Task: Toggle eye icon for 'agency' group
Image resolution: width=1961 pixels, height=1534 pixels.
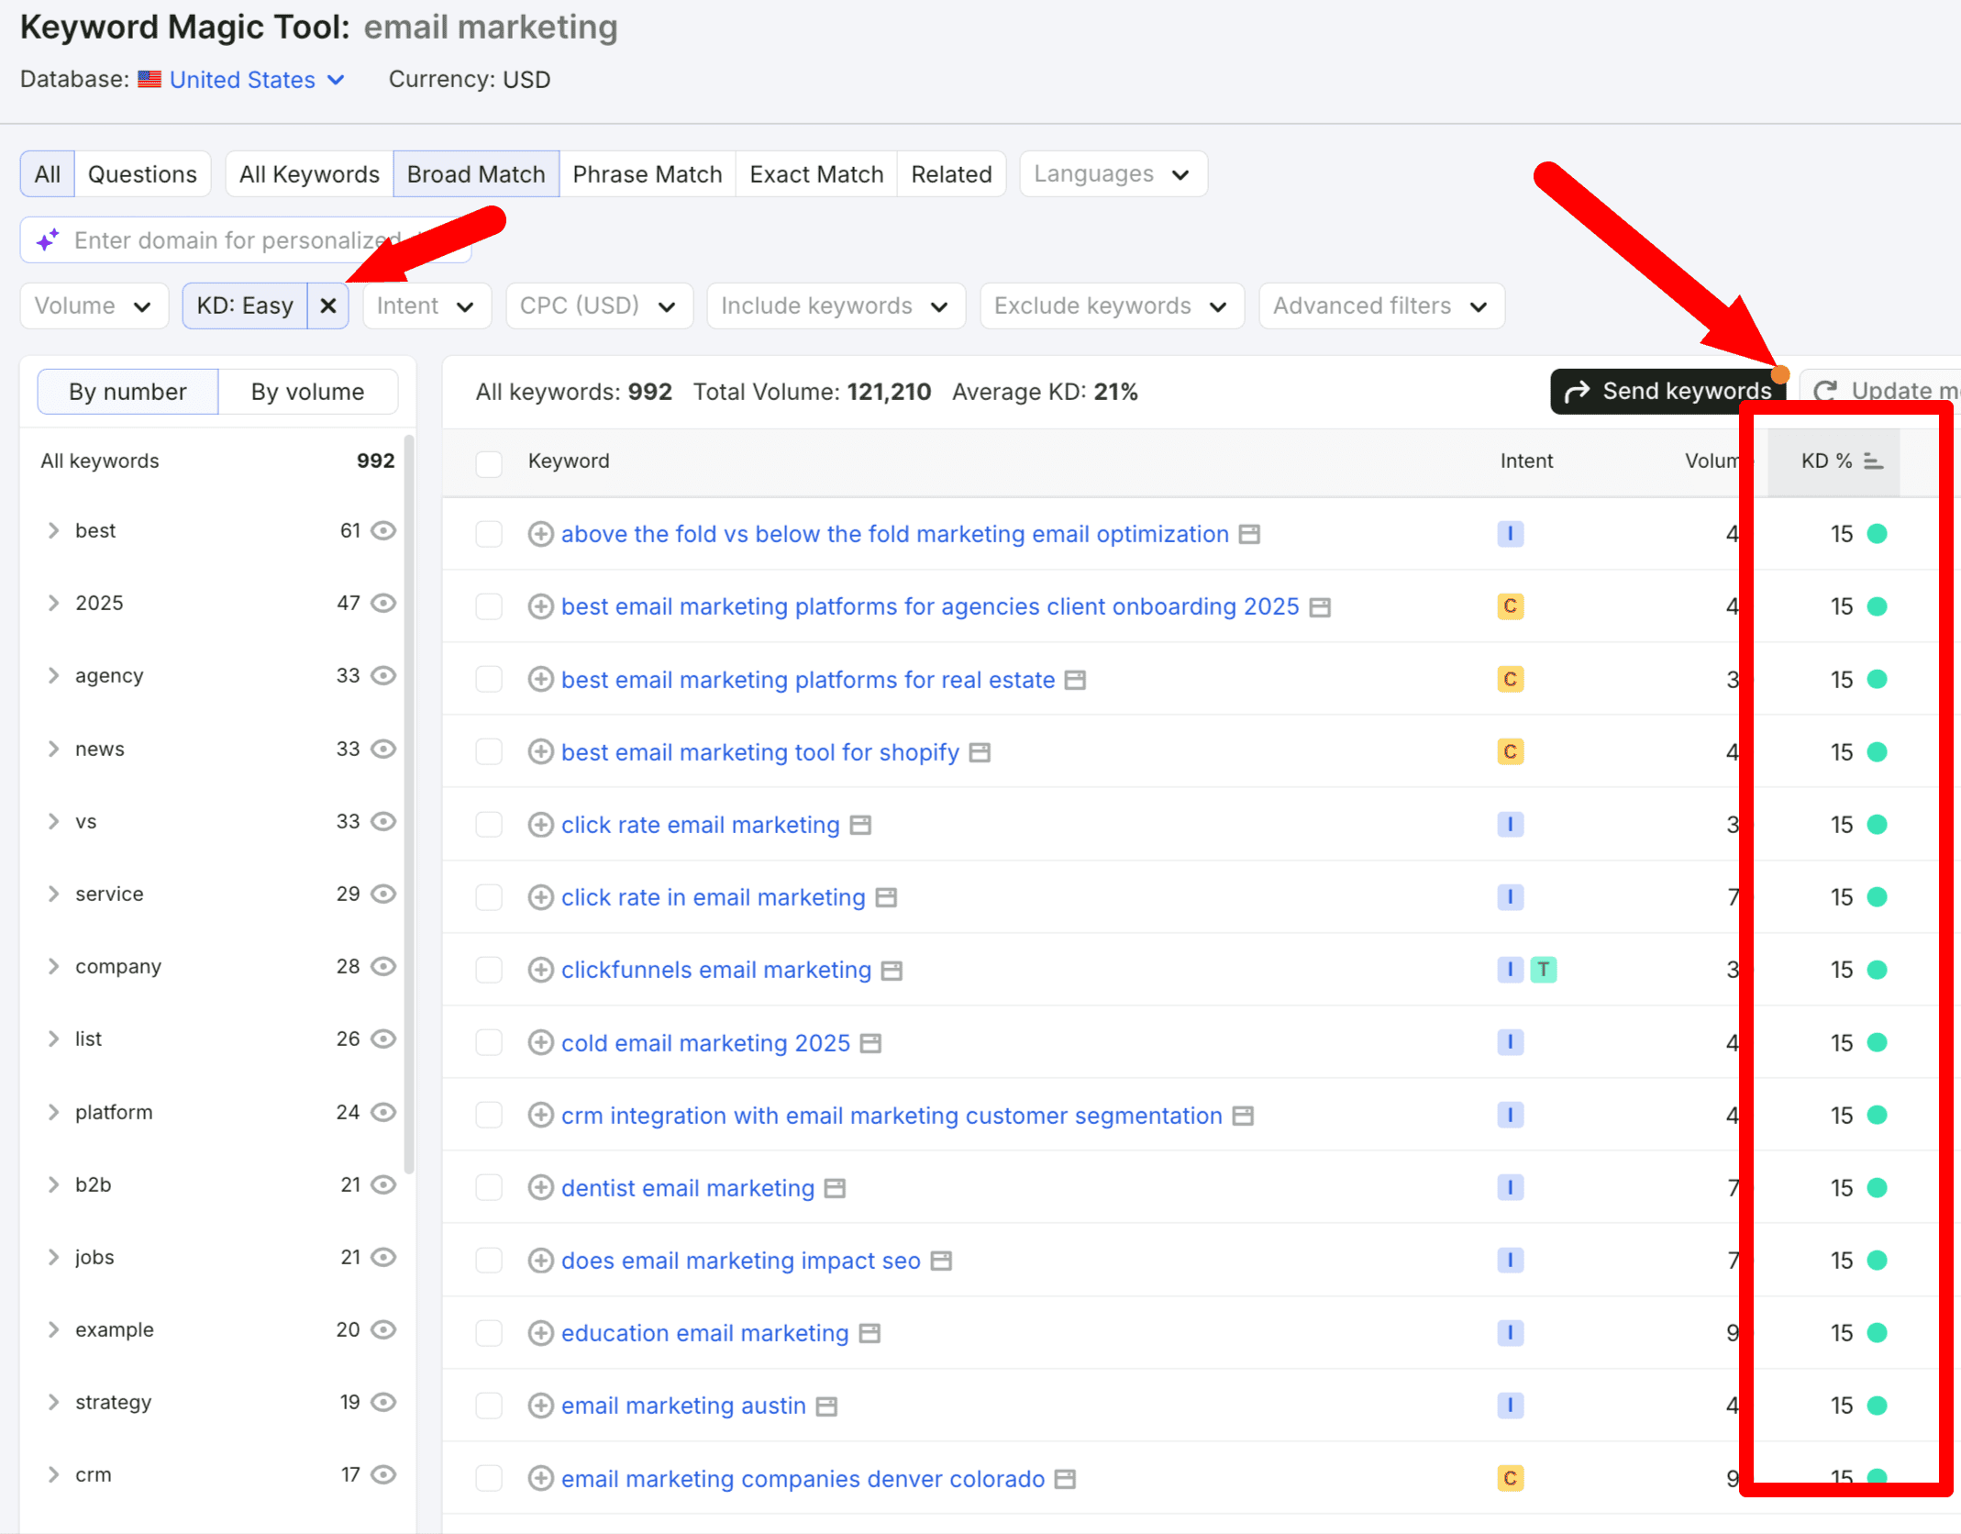Action: tap(383, 675)
